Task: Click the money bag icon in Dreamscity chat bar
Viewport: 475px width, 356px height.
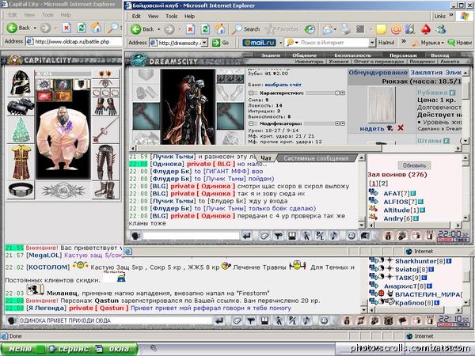Action: click(388, 236)
